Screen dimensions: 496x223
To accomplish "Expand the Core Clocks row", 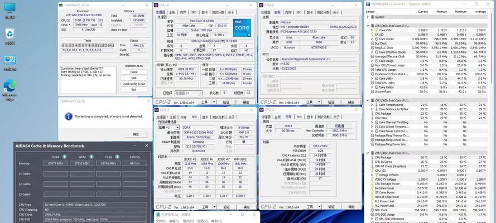I will point(372,39).
